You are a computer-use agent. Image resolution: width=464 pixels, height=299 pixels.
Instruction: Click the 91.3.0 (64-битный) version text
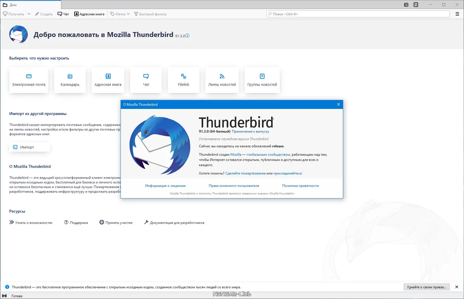tap(215, 131)
